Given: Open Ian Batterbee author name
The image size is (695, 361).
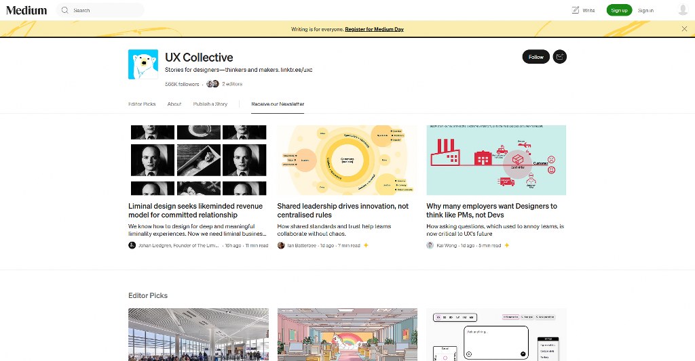Looking at the screenshot, I should [x=301, y=246].
